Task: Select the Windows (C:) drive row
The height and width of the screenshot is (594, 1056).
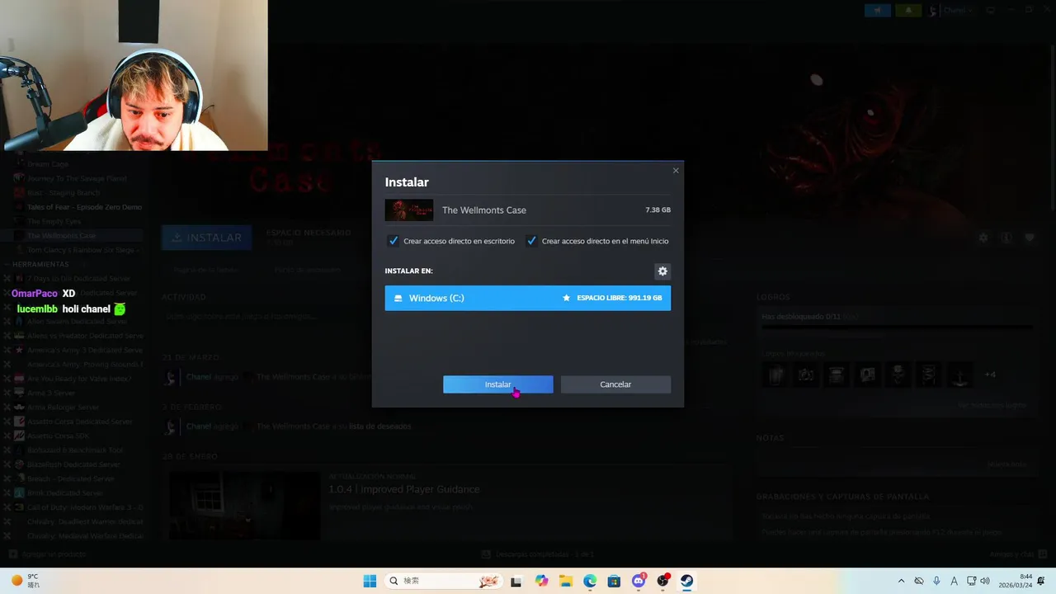Action: (x=527, y=298)
